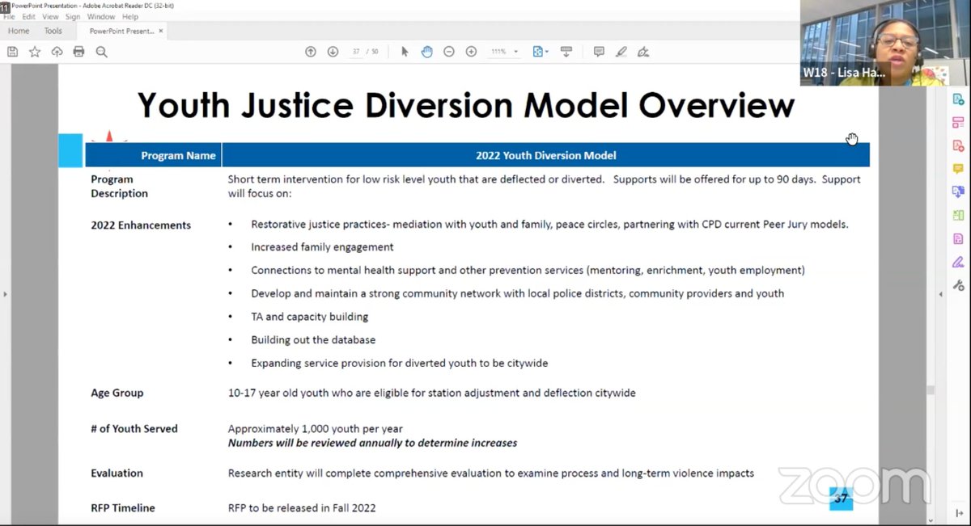The image size is (971, 526).
Task: Click the '2022 Enhancements' label
Action: pos(141,225)
